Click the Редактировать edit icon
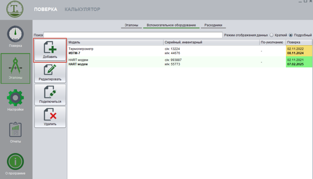The image size is (313, 179). (x=50, y=70)
